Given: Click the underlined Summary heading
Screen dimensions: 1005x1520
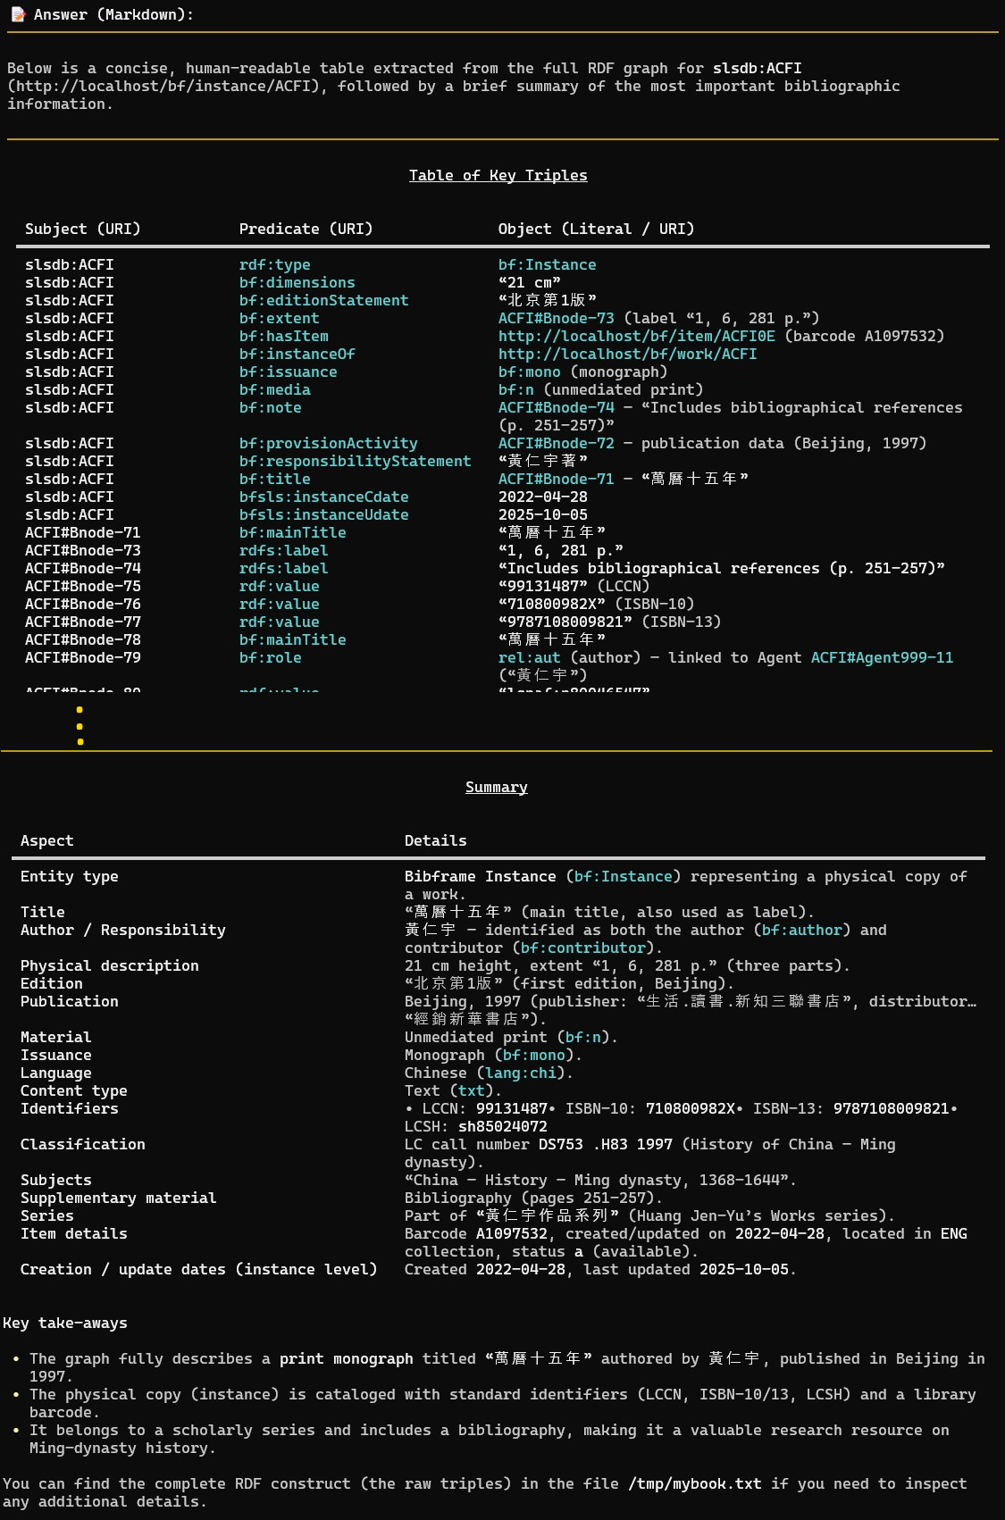Looking at the screenshot, I should point(496,787).
